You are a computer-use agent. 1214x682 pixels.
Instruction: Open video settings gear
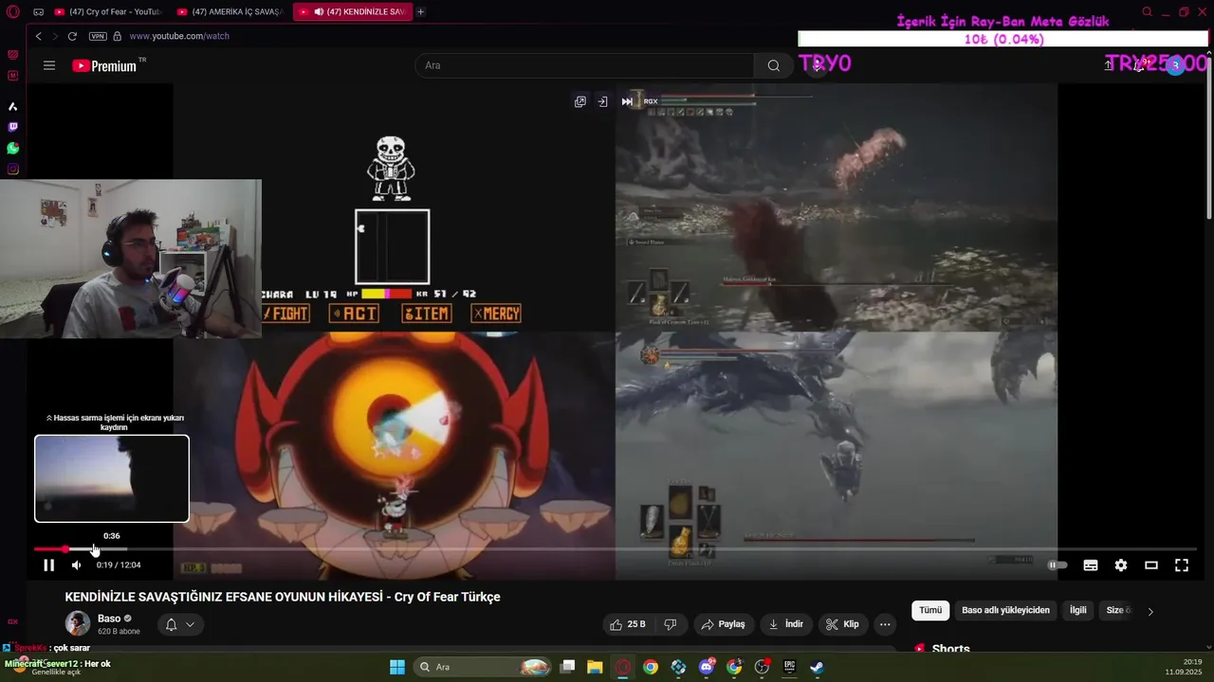pos(1121,565)
